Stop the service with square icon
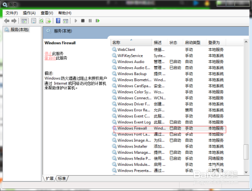 click(x=83, y=21)
